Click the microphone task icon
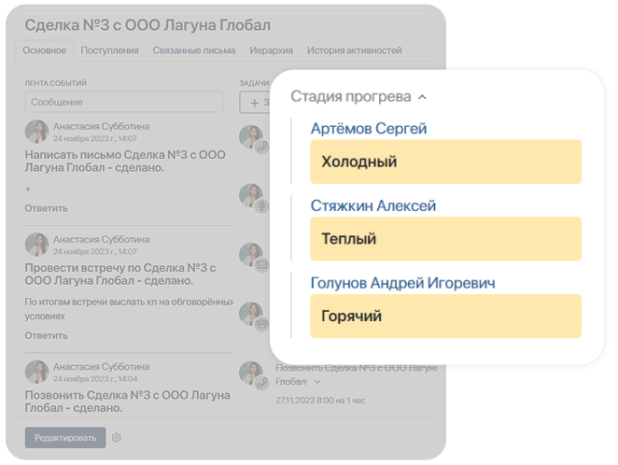Screen dimensions: 618x465 coord(261,205)
